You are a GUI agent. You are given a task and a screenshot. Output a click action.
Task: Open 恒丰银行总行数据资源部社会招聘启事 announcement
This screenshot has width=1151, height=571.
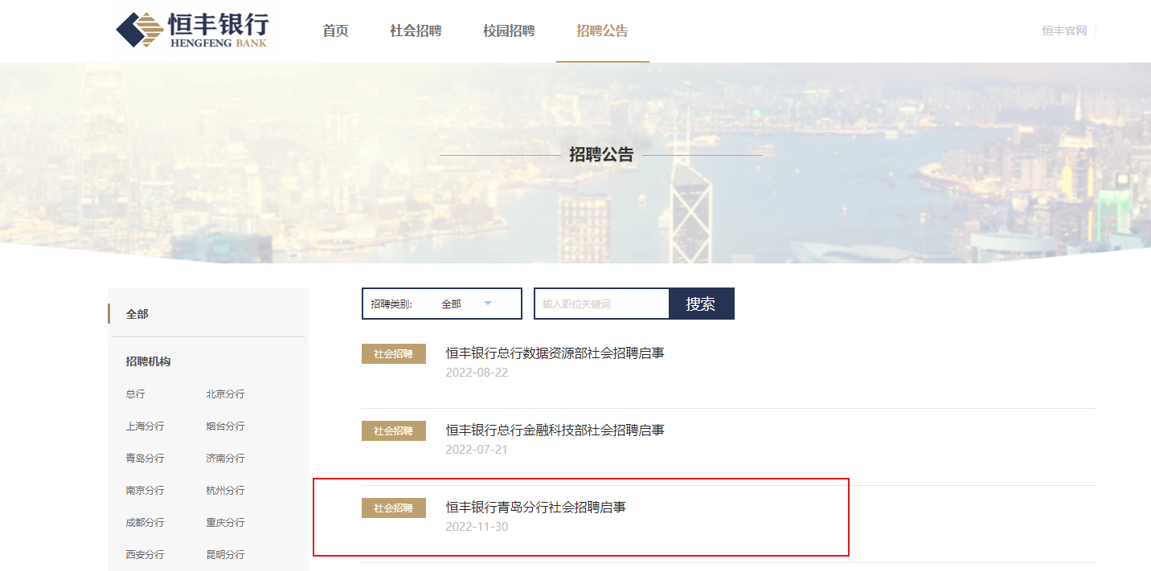click(555, 353)
